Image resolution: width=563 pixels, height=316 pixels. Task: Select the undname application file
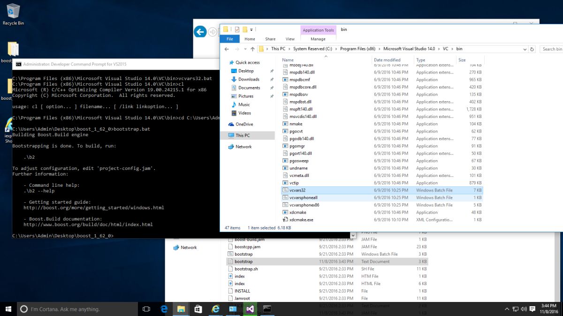click(382, 168)
